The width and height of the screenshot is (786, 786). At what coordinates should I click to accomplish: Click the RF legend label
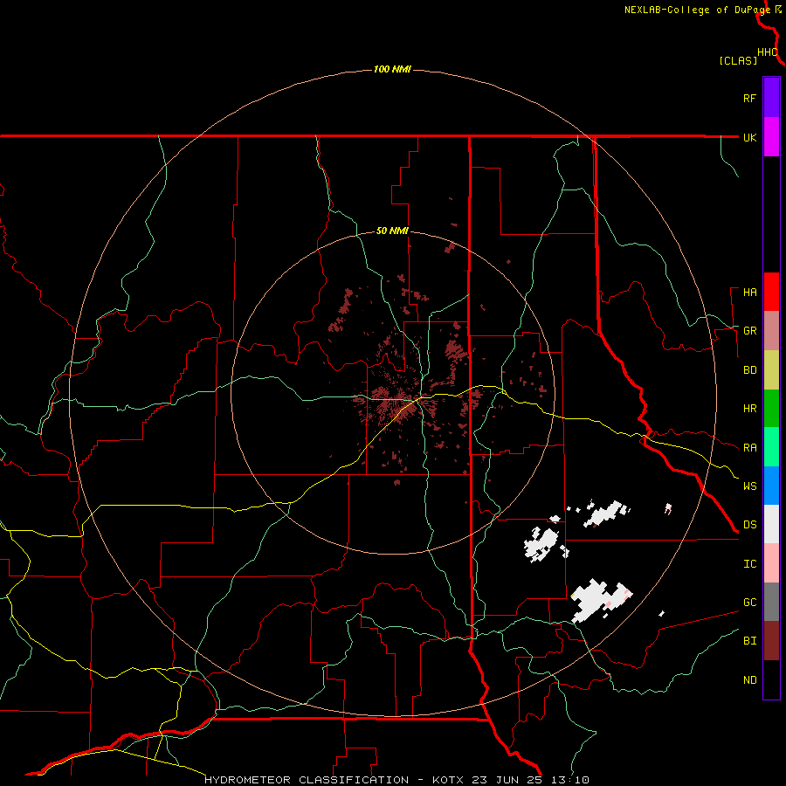(749, 98)
